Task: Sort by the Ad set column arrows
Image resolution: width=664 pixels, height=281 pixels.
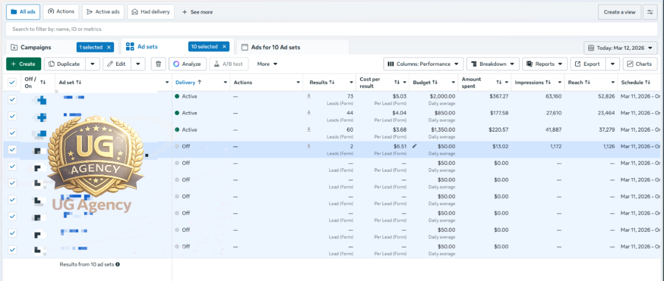Action: click(79, 82)
